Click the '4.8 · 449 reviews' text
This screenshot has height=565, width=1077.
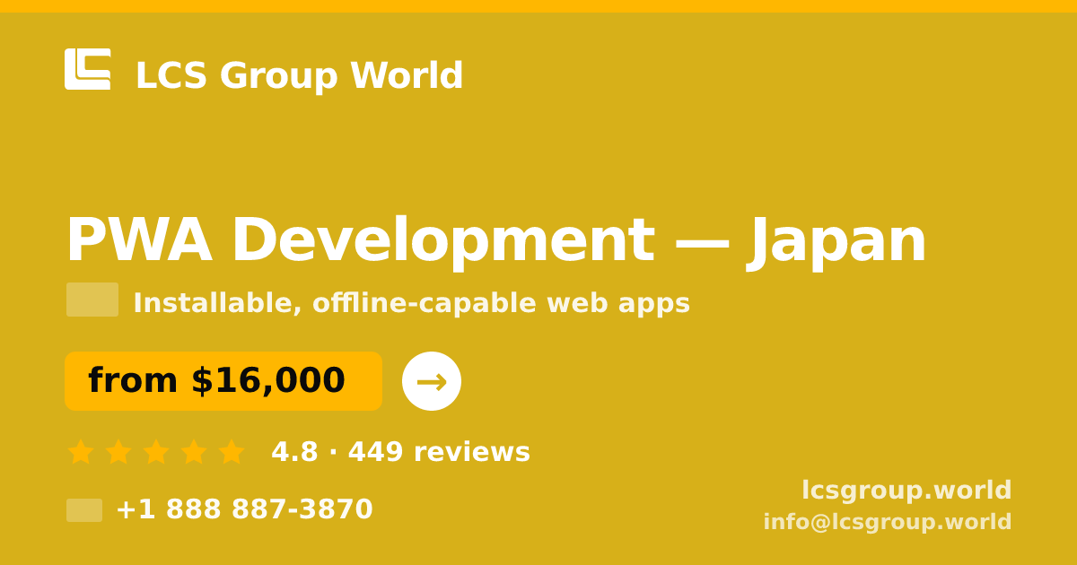coord(400,452)
